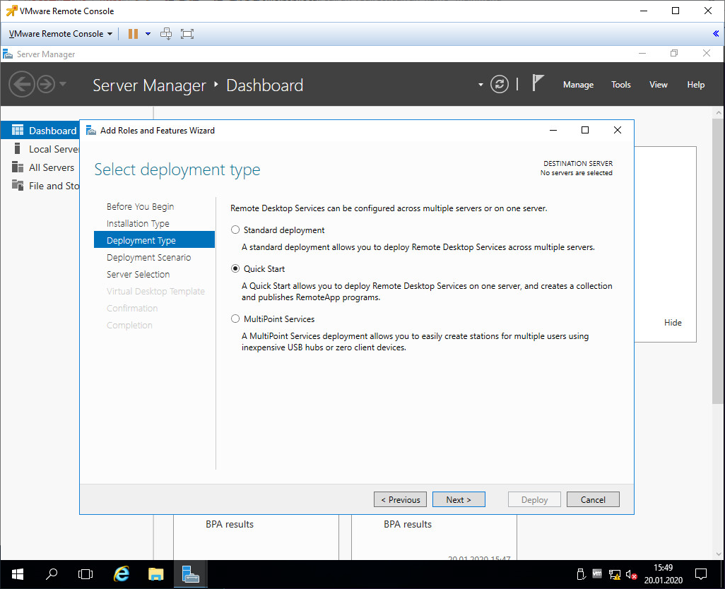Click the collapse toolbar double-chevron icon
Viewport: 725px width, 589px height.
pyautogui.click(x=715, y=34)
